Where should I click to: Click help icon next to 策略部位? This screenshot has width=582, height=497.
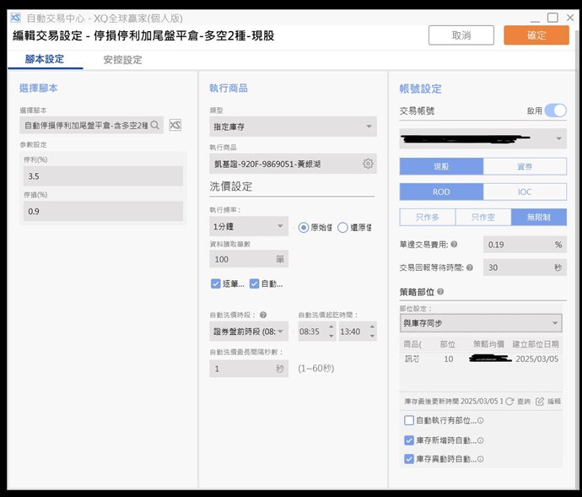click(440, 292)
